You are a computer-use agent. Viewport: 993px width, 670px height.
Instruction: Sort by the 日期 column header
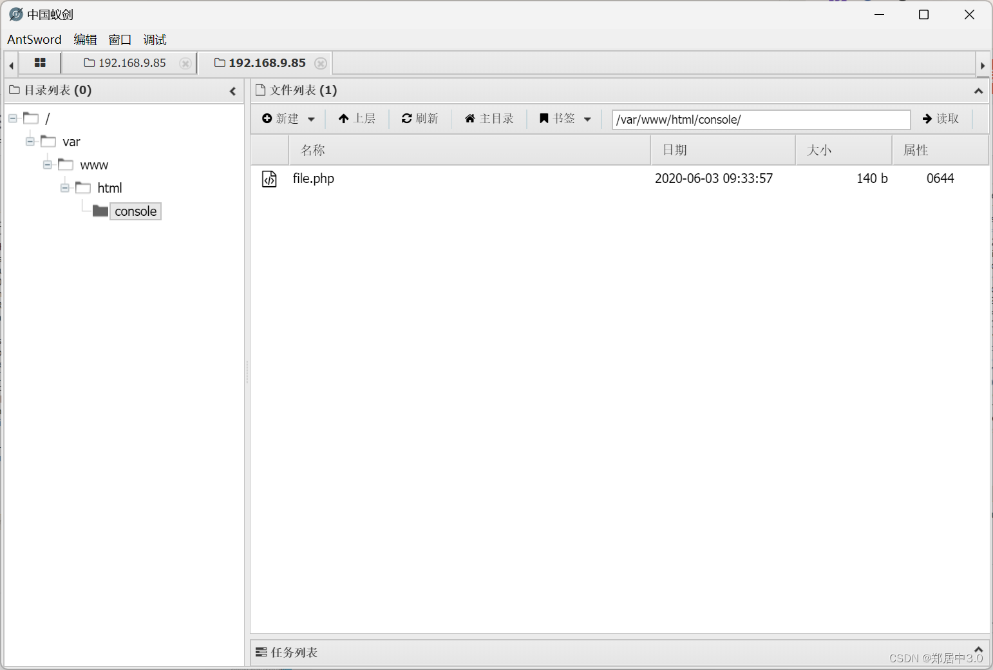(723, 150)
